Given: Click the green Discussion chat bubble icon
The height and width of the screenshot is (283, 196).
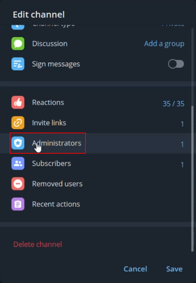Looking at the screenshot, I should tap(18, 43).
